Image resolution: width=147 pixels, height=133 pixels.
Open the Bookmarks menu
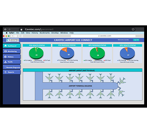click(45, 33)
